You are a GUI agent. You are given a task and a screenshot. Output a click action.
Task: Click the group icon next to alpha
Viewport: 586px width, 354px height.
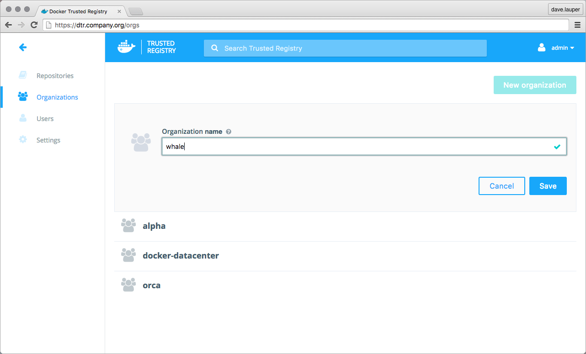pyautogui.click(x=128, y=226)
